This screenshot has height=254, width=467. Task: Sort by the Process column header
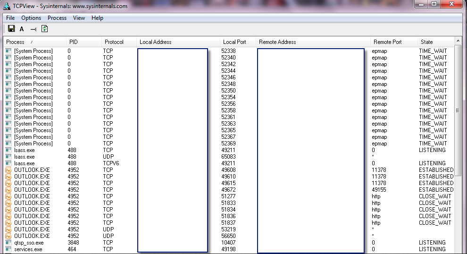[x=19, y=42]
